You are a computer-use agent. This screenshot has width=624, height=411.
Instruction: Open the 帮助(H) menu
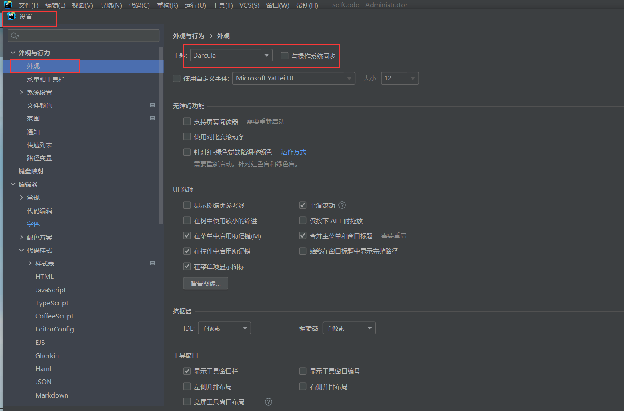pos(307,5)
